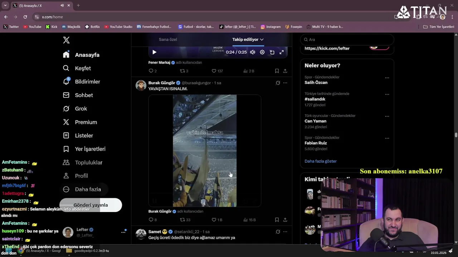Toggle picture-in-picture on video
The height and width of the screenshot is (257, 458).
[x=272, y=52]
